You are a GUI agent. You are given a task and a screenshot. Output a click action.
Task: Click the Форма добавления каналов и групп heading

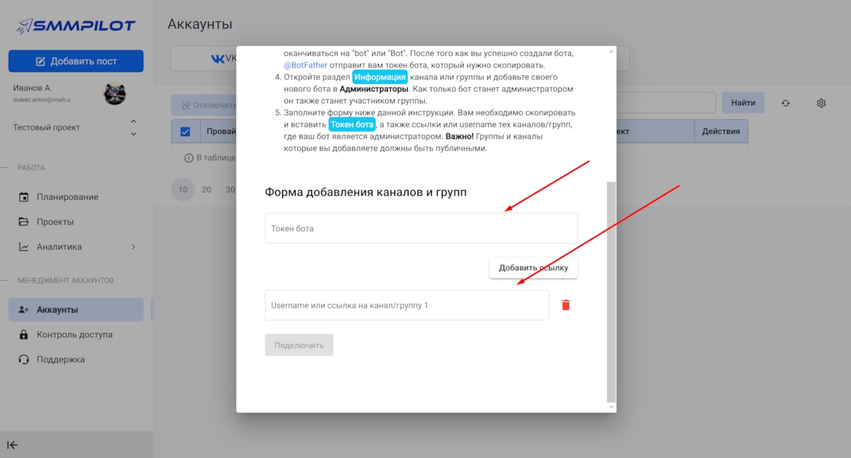(x=366, y=192)
